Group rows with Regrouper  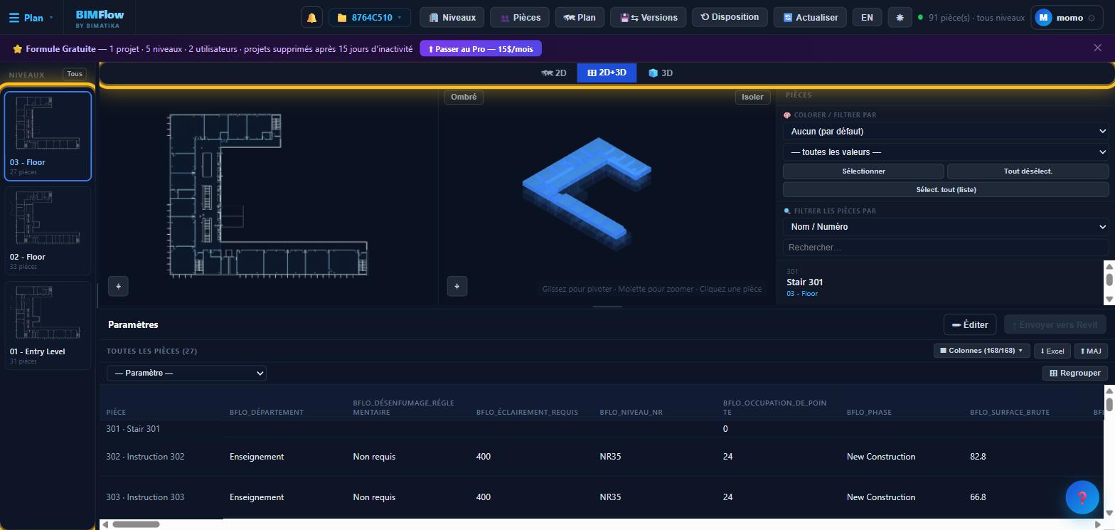tap(1075, 373)
